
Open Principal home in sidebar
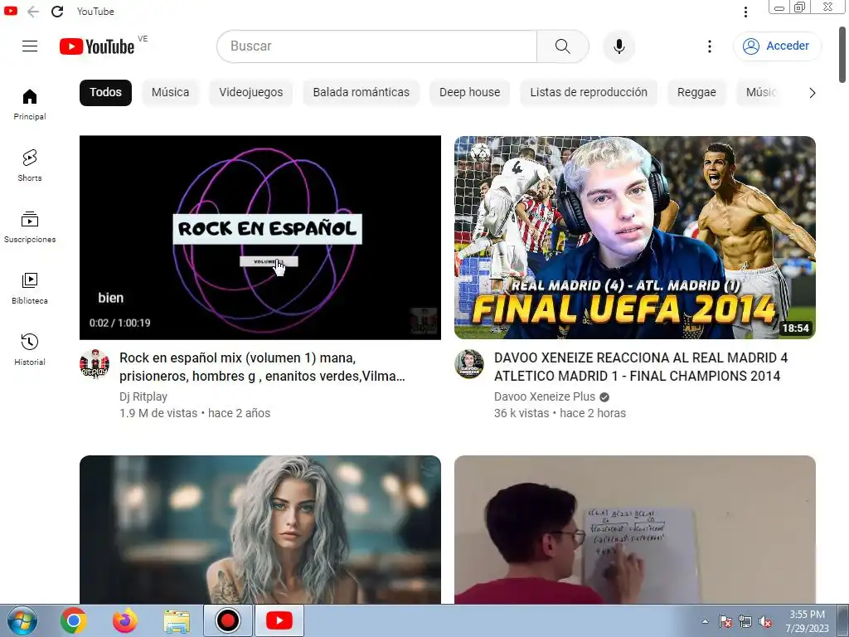[x=30, y=105]
